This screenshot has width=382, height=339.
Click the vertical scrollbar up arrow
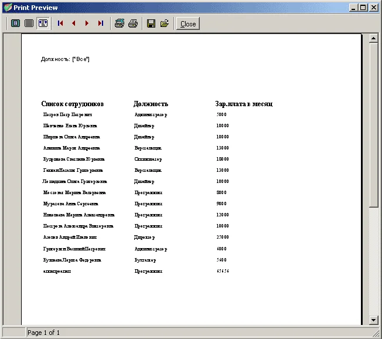(373, 39)
